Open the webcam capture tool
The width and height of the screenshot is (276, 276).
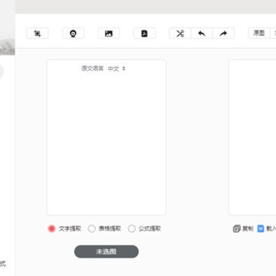click(73, 34)
